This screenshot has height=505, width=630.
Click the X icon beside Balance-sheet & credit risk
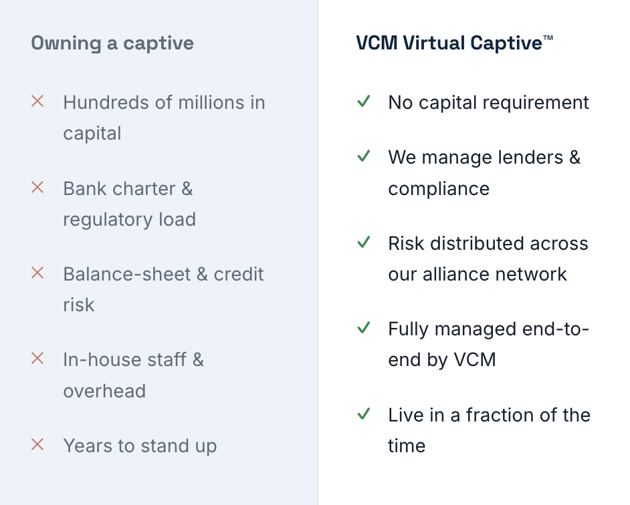(x=37, y=273)
